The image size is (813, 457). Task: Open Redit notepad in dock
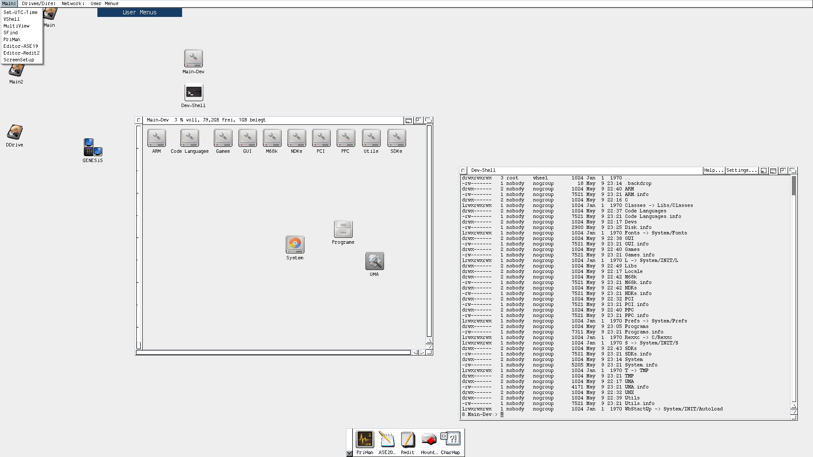coord(407,440)
